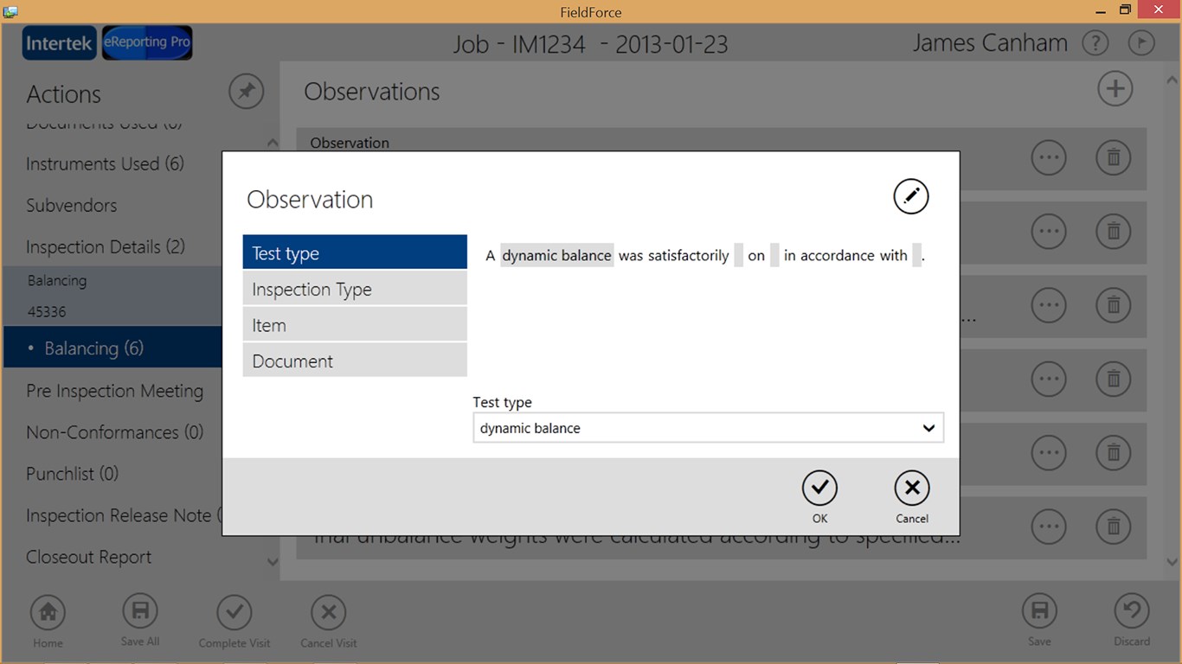This screenshot has height=664, width=1182.
Task: Select the Document tab
Action: point(355,361)
